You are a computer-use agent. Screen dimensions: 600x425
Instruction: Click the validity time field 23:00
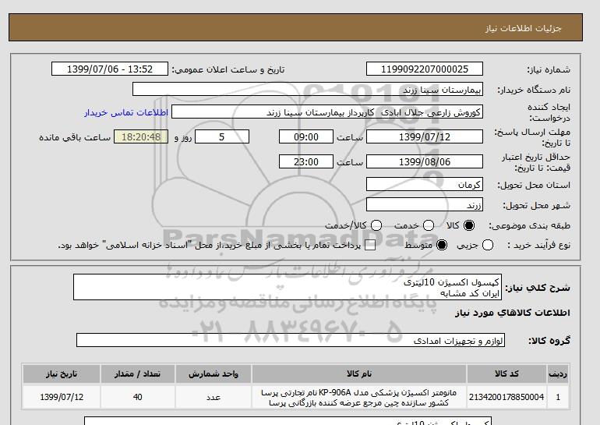pos(306,162)
